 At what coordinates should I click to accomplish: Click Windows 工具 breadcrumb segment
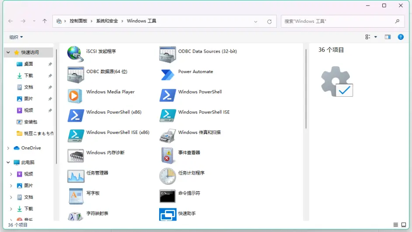(x=141, y=21)
